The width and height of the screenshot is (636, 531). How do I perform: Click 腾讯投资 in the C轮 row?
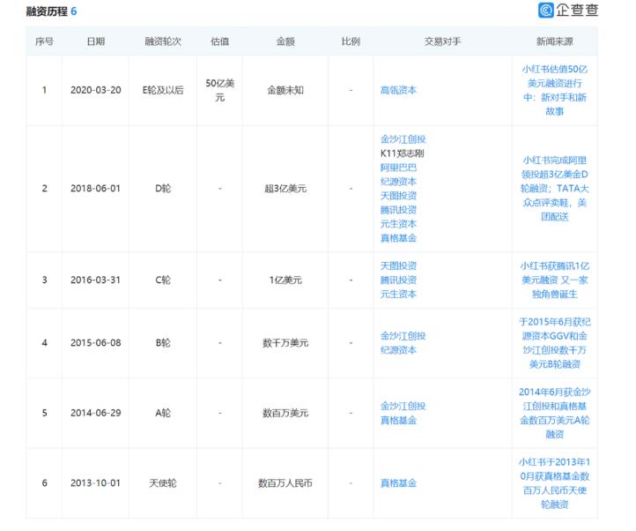tap(398, 280)
